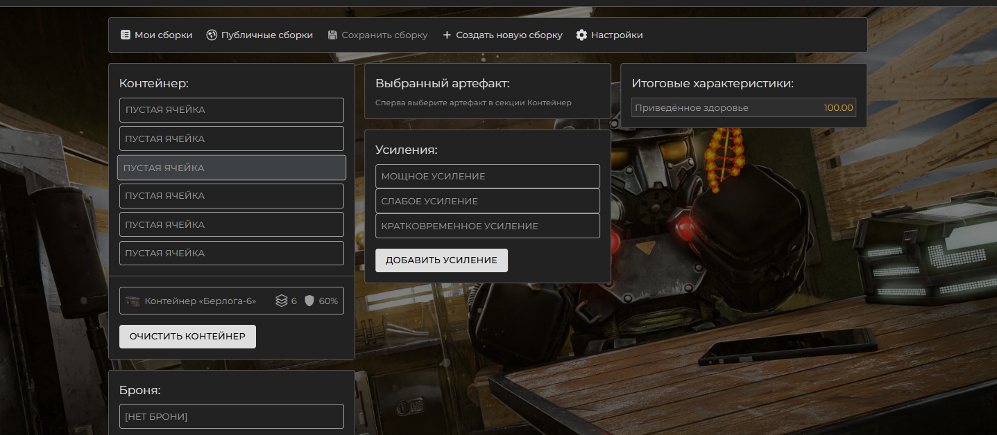Image resolution: width=997 pixels, height=435 pixels.
Task: Select the highlighted ПУСТАЯ ЯЧЕЙКА slot
Action: click(232, 168)
